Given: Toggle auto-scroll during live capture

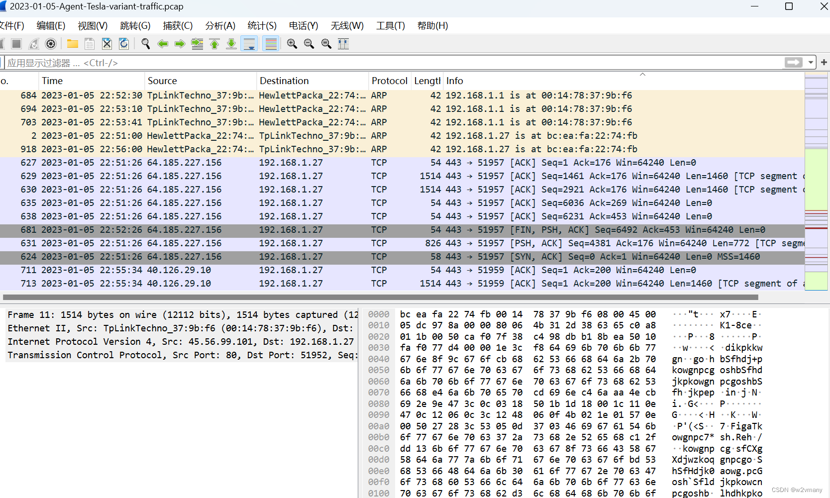Looking at the screenshot, I should 249,44.
